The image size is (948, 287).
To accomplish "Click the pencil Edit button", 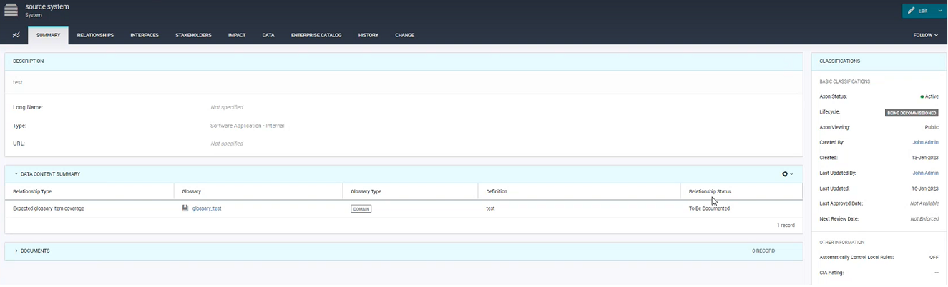I will coord(919,11).
